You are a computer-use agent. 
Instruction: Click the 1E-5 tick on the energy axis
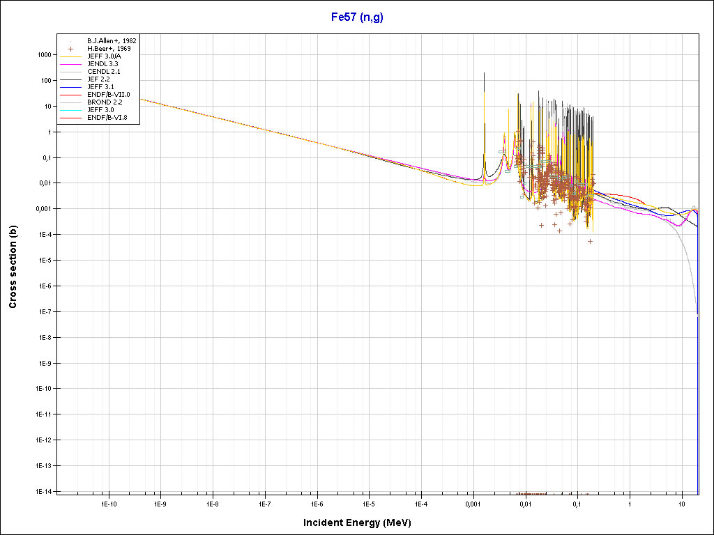pos(369,503)
